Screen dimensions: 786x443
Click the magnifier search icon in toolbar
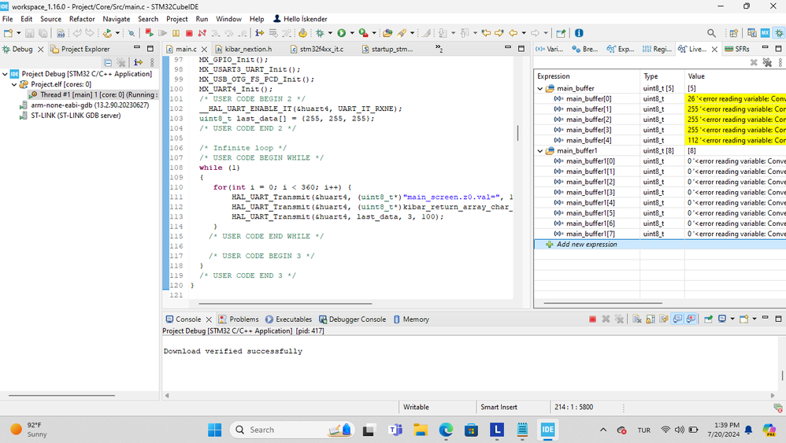712,33
